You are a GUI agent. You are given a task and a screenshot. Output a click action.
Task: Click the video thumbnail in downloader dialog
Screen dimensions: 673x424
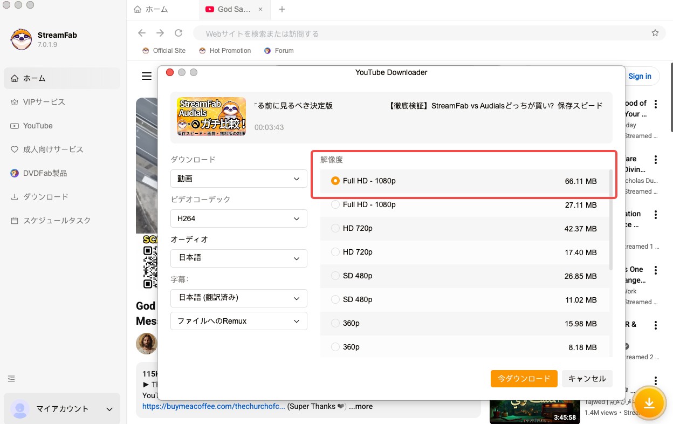211,116
